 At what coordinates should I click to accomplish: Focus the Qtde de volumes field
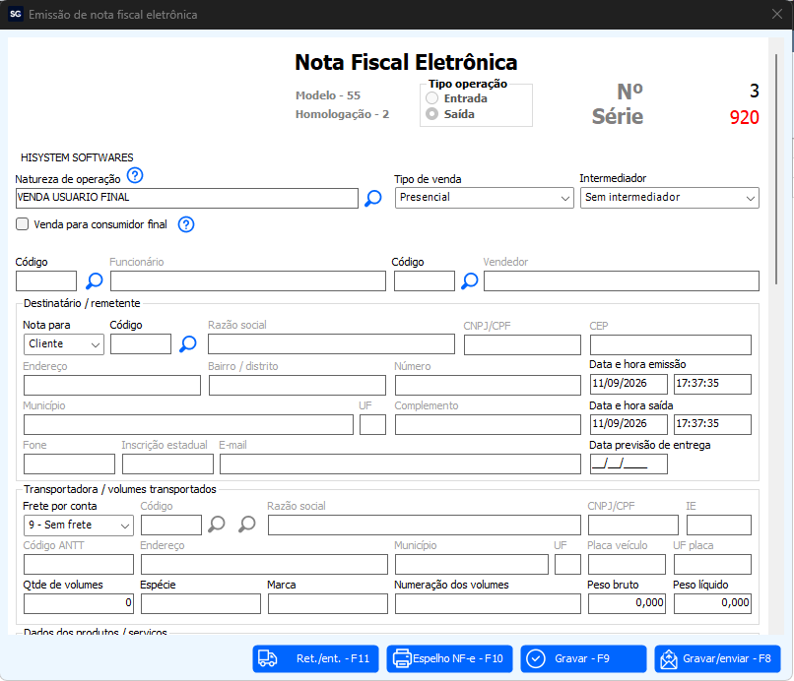[x=79, y=603]
